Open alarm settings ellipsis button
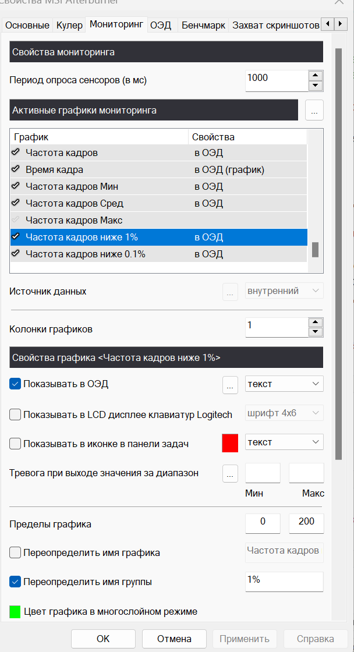The height and width of the screenshot is (652, 354). click(x=231, y=474)
